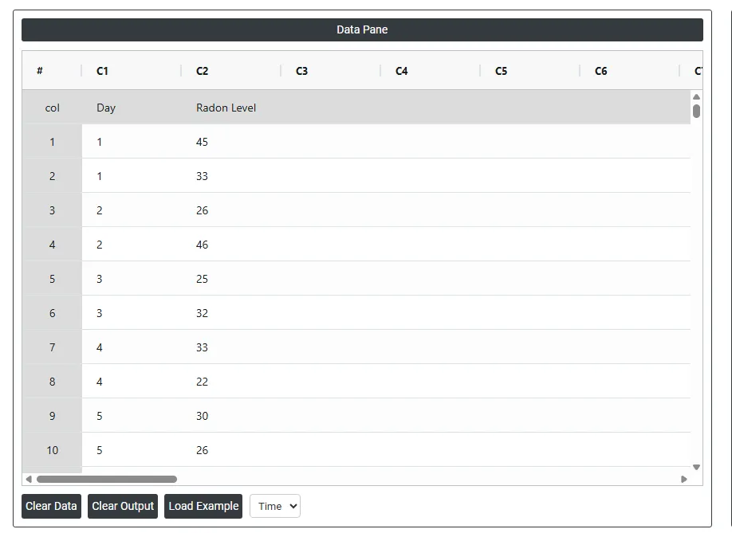
Task: Select row number 6 header
Action: [x=52, y=313]
